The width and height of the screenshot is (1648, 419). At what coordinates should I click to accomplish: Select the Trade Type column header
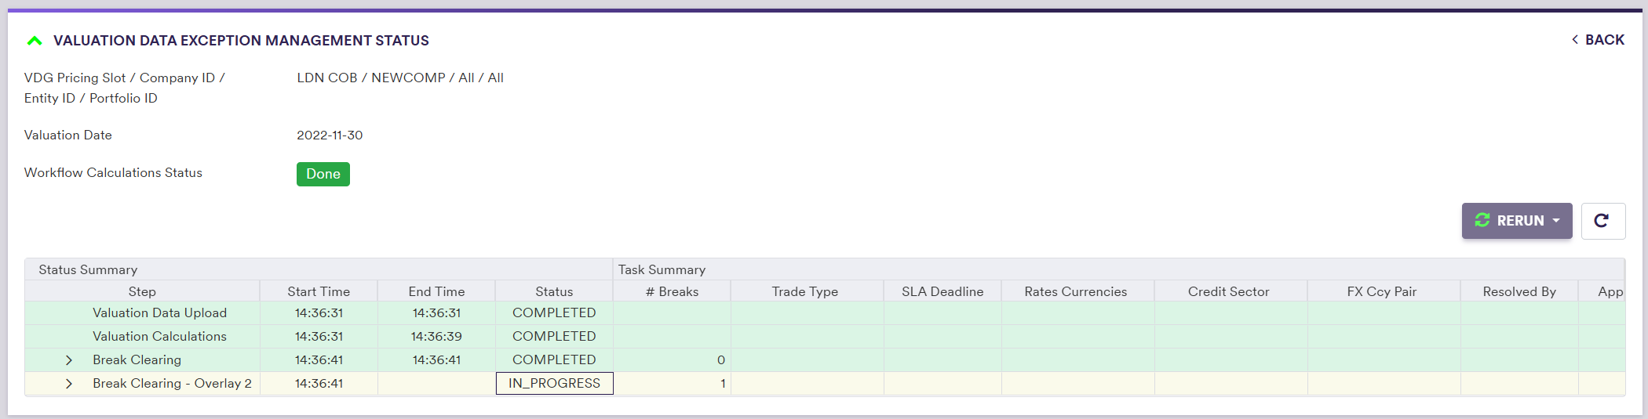tap(804, 291)
